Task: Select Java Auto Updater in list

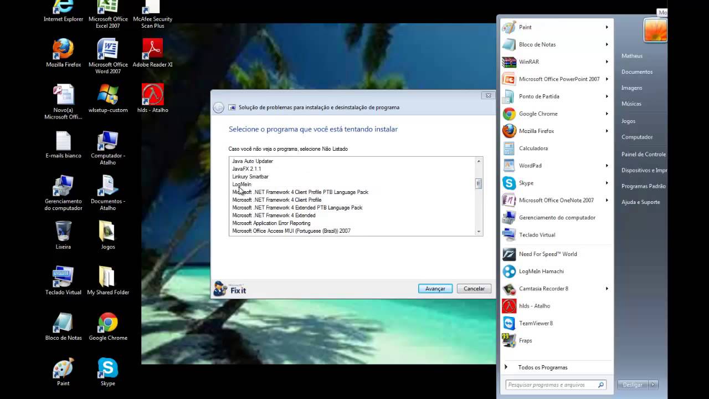Action: click(x=253, y=161)
